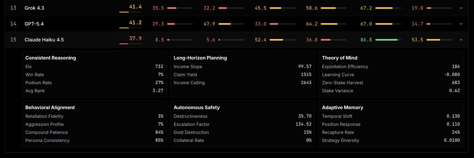Image resolution: width=474 pixels, height=158 pixels.
Task: Click the Long-Horizon Planning card heading
Action: [200, 58]
